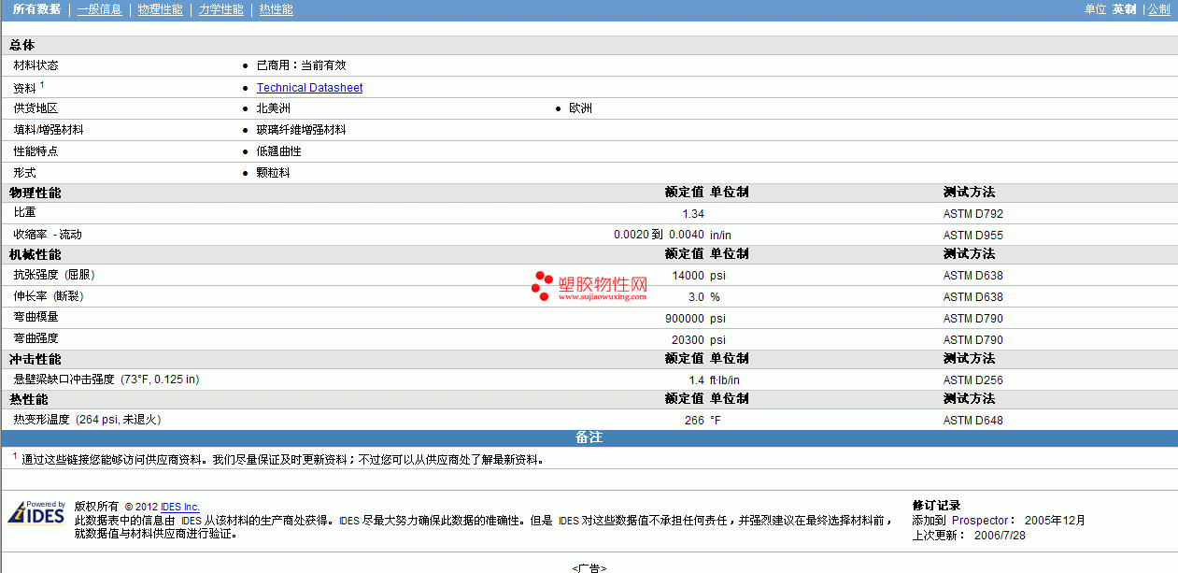Viewport: 1178px width, 573px height.
Task: Click the 收缩率 - 流动 row label
Action: click(x=48, y=235)
